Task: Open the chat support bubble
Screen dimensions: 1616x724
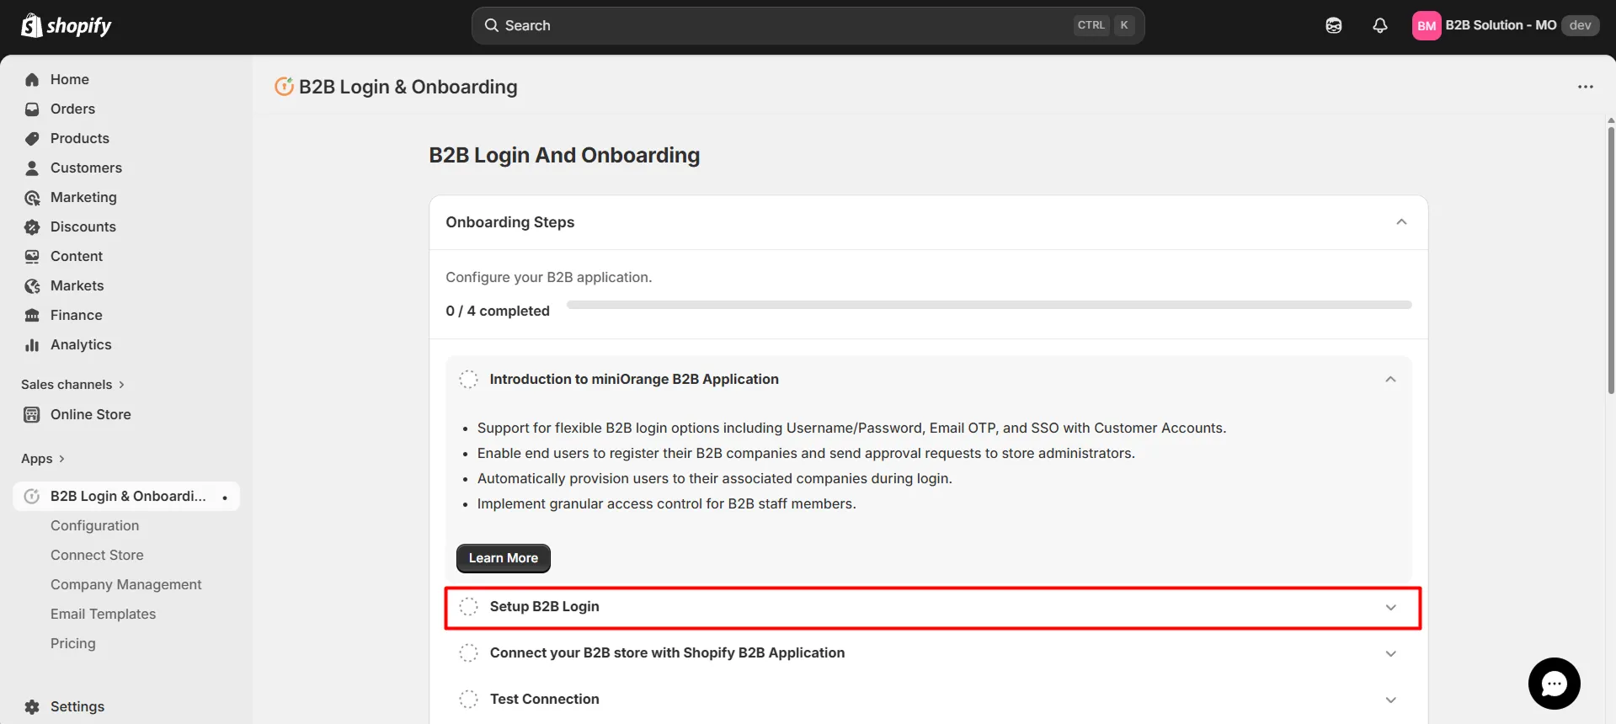Action: 1554,684
